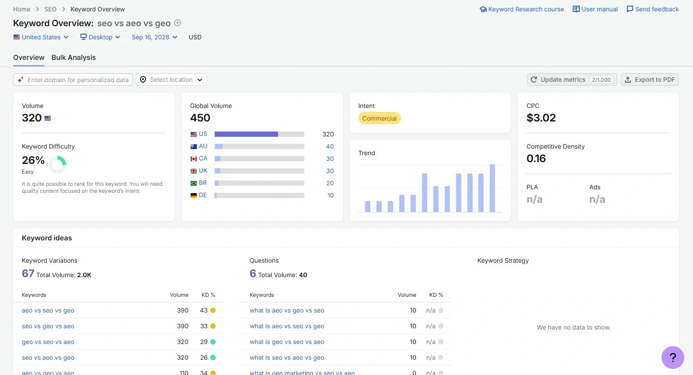
Task: Click the Update metrics button
Action: click(x=572, y=80)
